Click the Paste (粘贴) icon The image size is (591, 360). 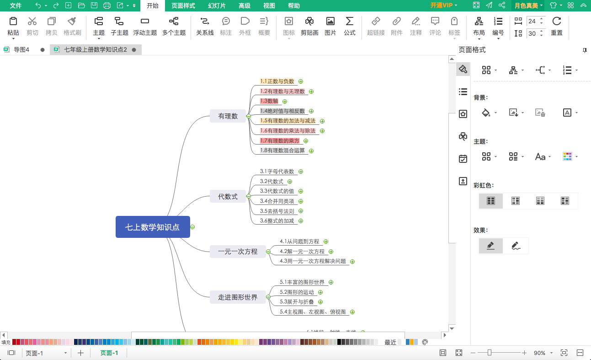tap(13, 21)
